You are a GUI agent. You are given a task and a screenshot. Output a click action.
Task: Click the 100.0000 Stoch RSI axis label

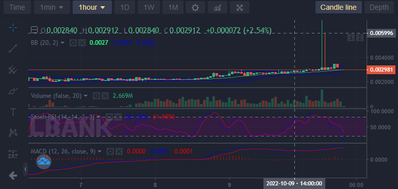tap(382, 111)
